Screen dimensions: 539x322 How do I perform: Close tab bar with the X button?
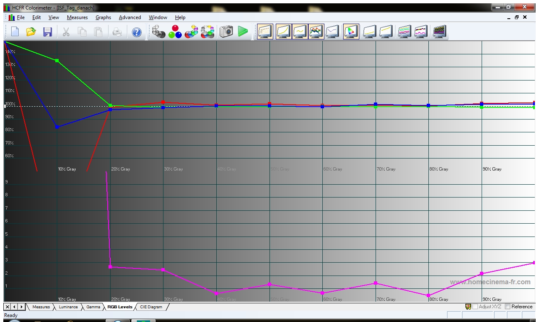coord(7,307)
